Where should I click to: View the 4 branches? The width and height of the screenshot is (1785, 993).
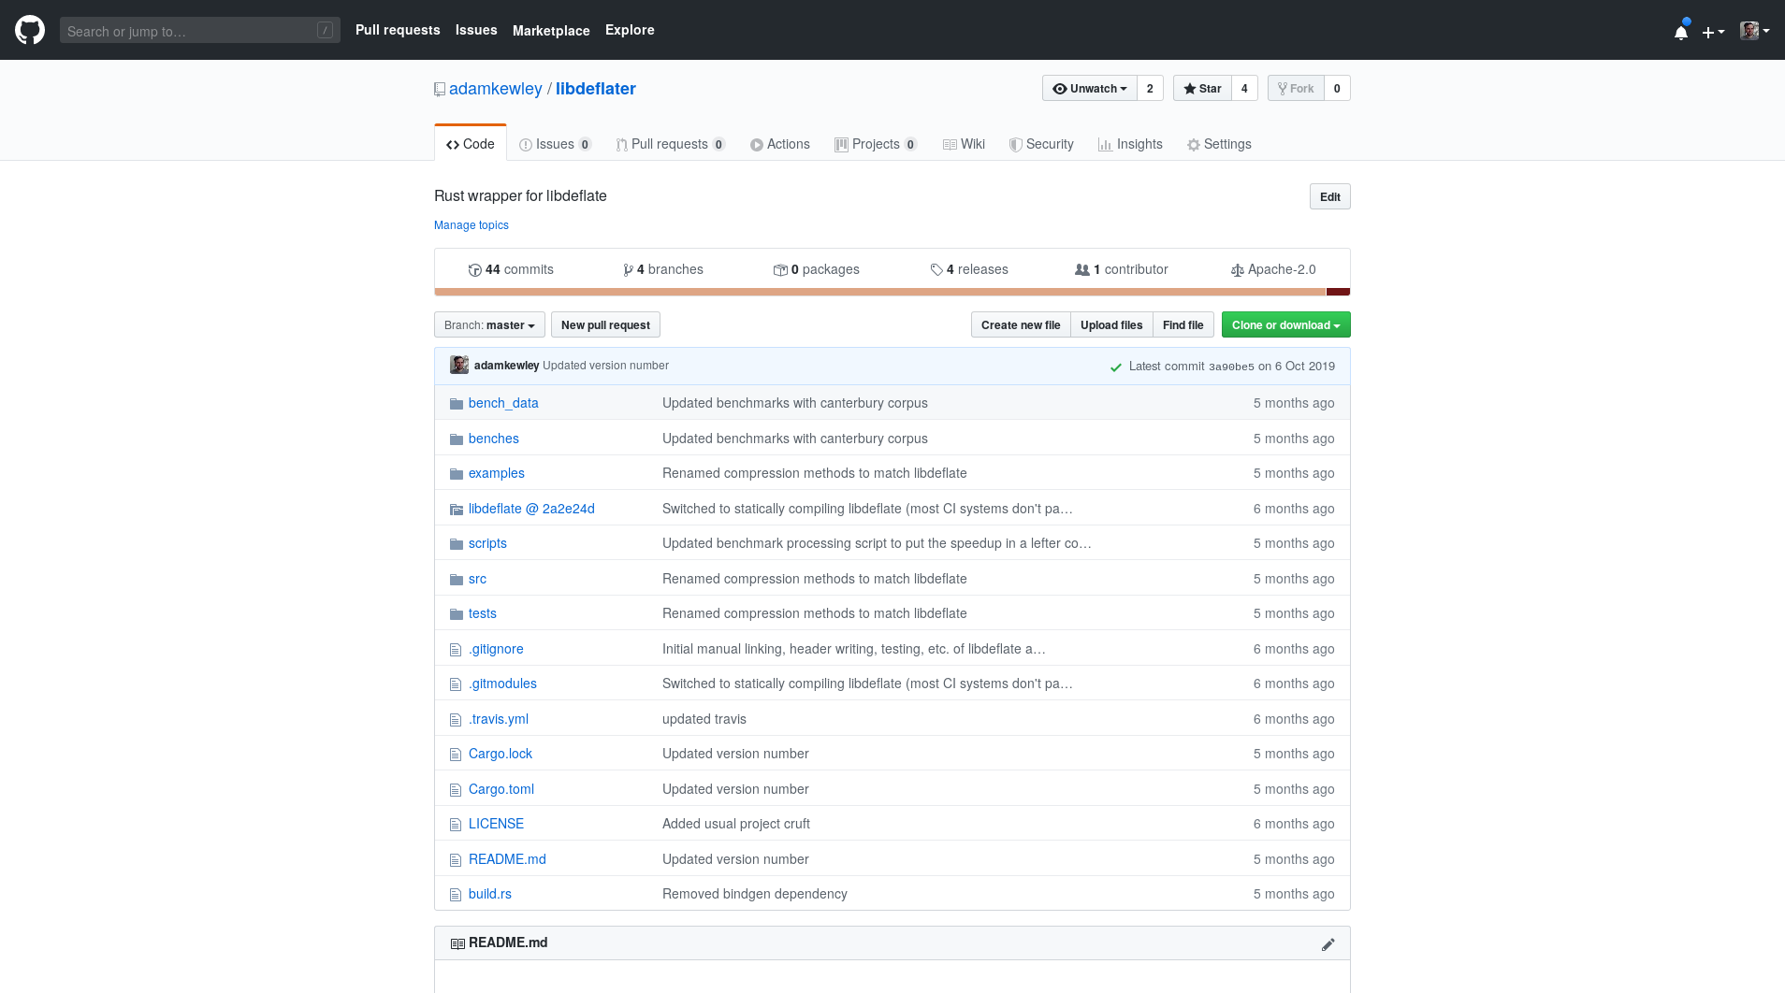pos(663,269)
